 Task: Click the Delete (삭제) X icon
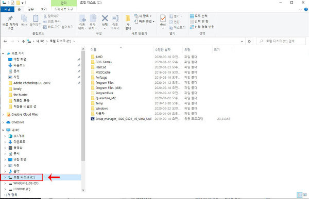[x=105, y=19]
